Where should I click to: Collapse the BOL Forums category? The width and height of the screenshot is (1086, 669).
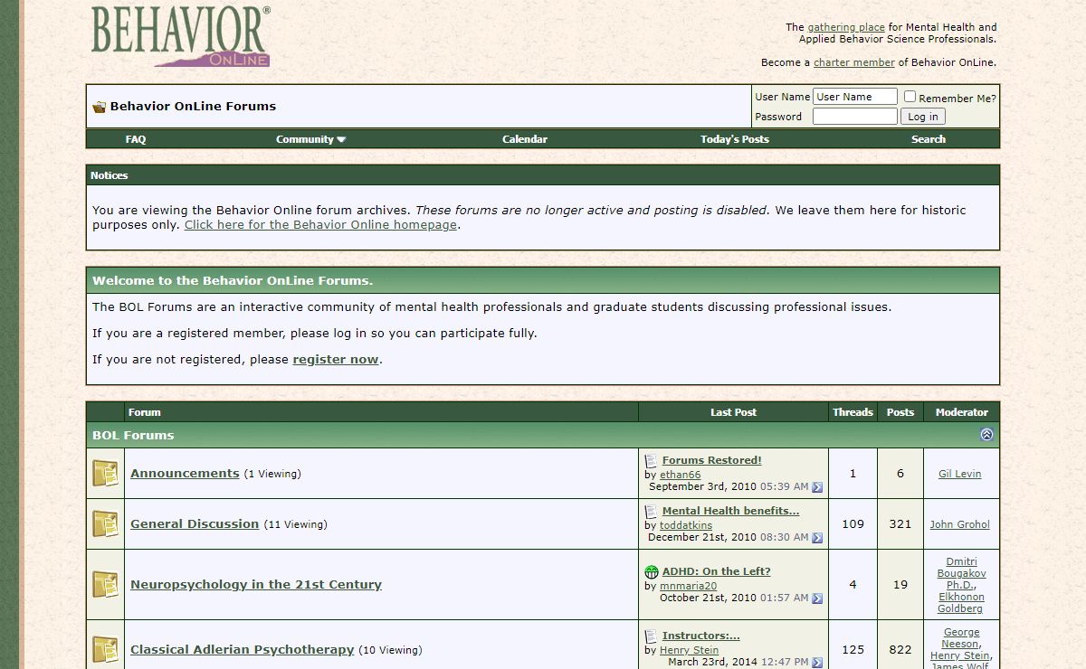pyautogui.click(x=986, y=435)
